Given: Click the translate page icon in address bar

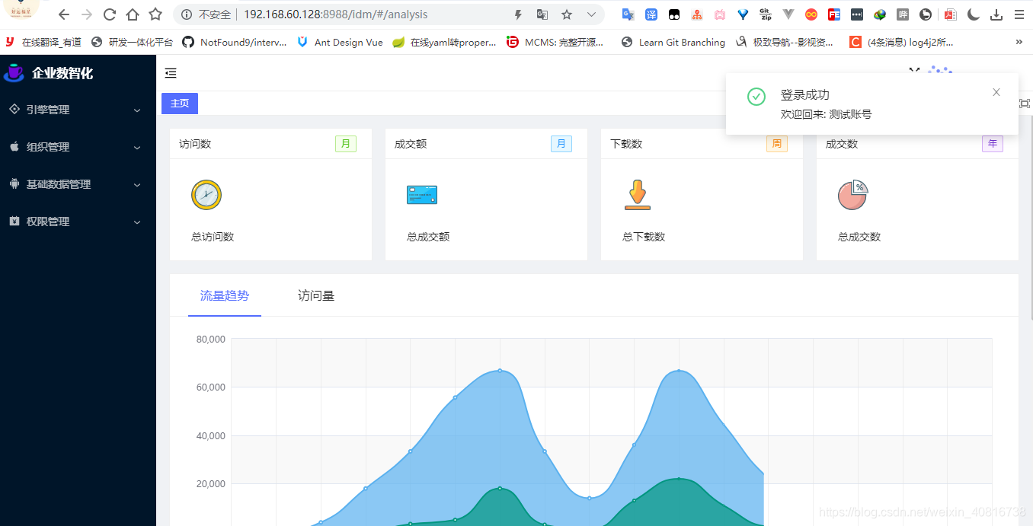Looking at the screenshot, I should 542,14.
